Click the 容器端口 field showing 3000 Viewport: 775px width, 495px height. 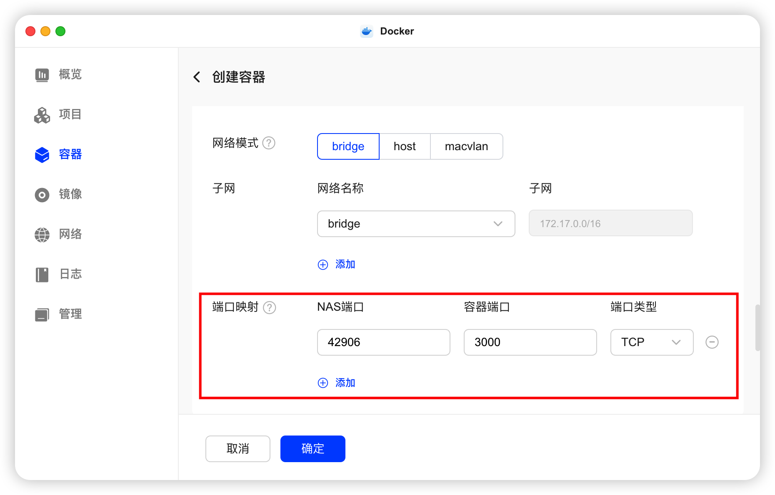(530, 342)
